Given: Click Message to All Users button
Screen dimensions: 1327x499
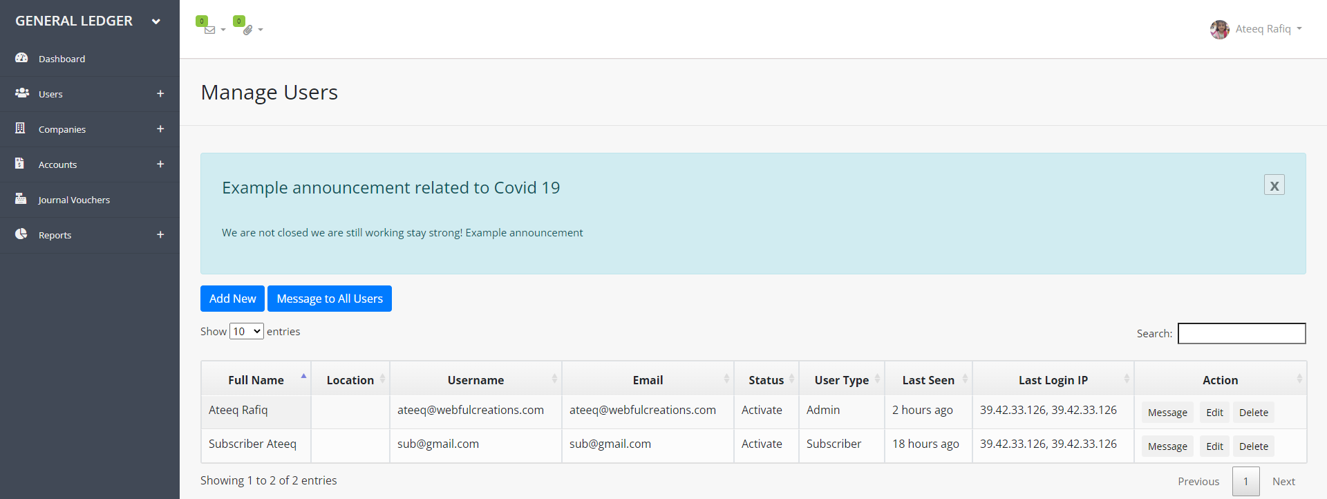Looking at the screenshot, I should tap(330, 299).
